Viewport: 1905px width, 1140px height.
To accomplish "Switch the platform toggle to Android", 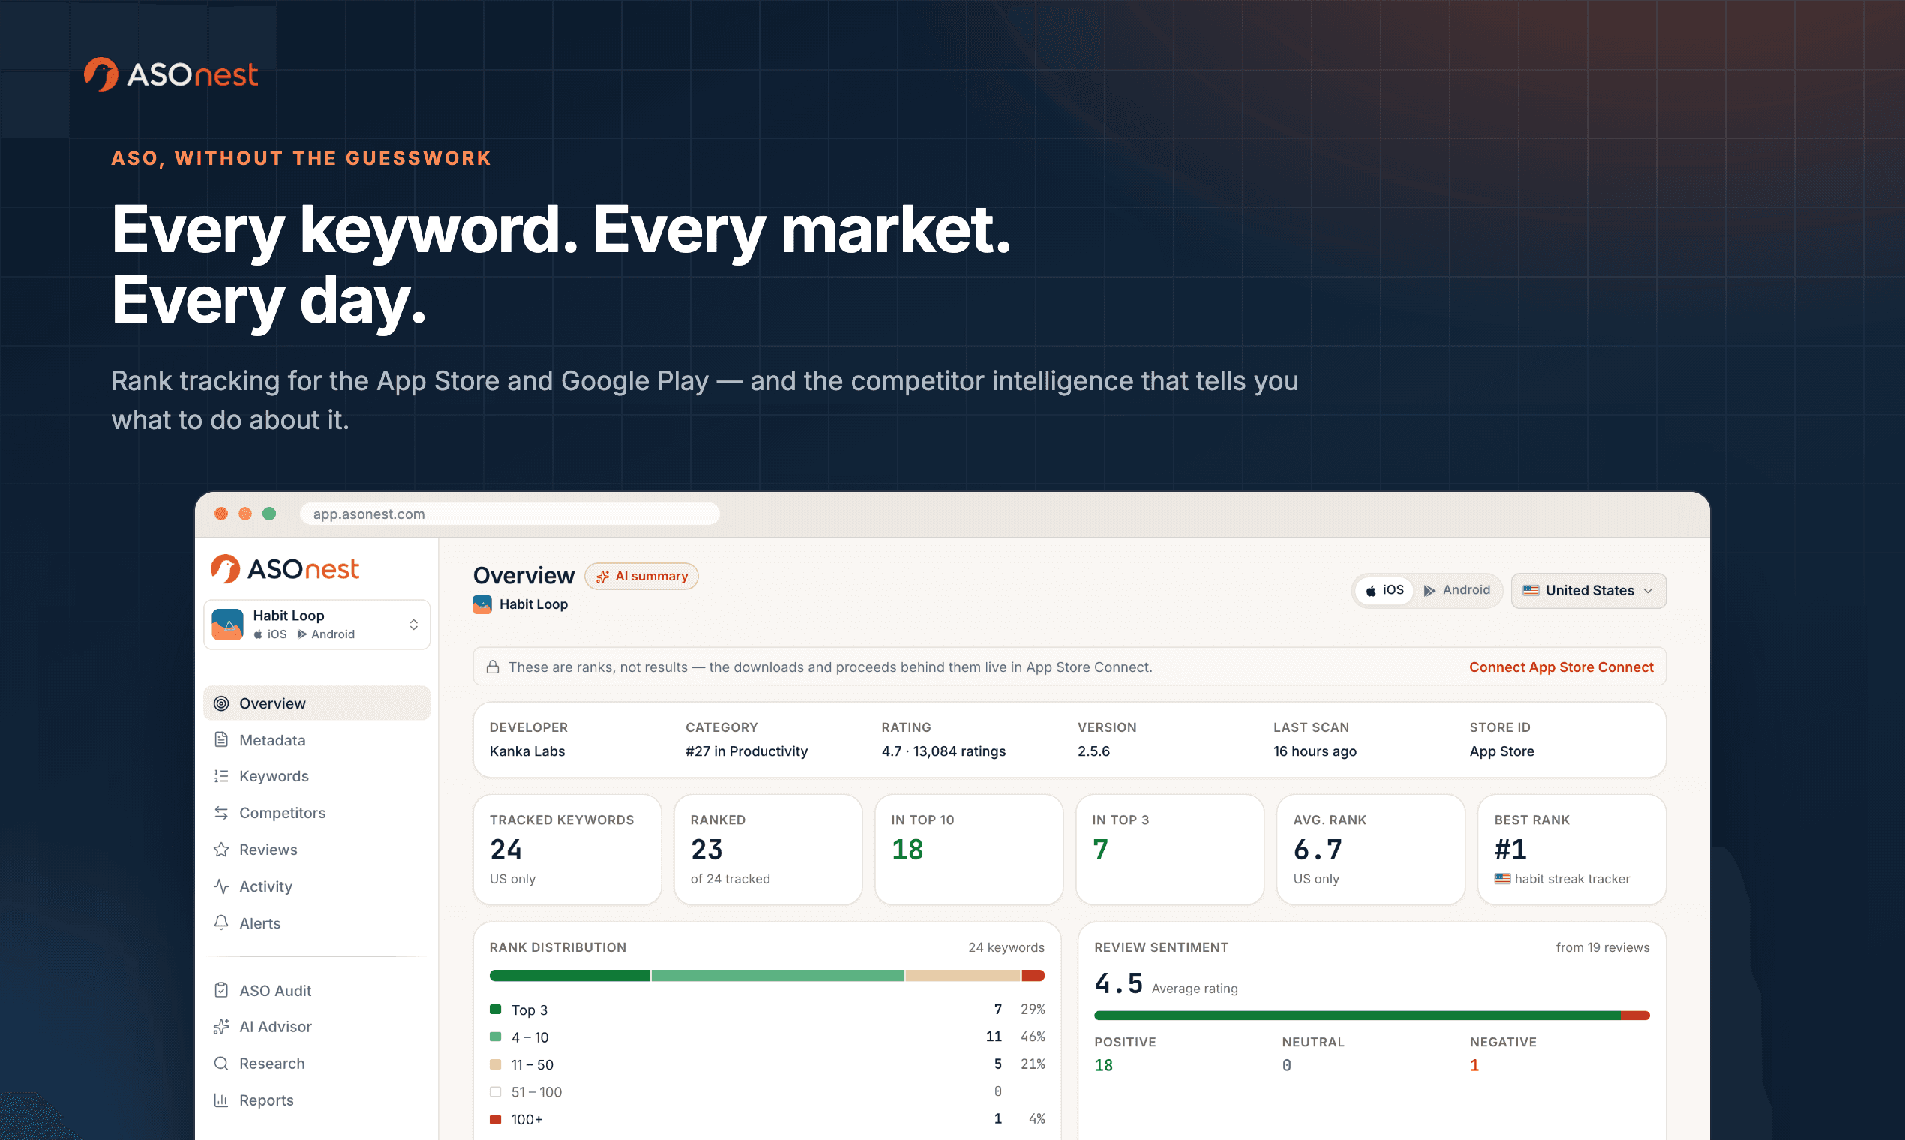I will tap(1457, 591).
